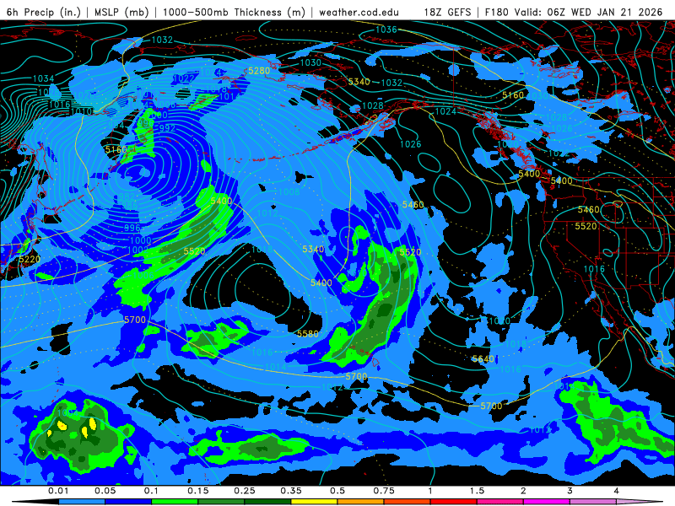Select the '5280' thickness contour label
Image resolution: width=675 pixels, height=506 pixels.
(259, 71)
